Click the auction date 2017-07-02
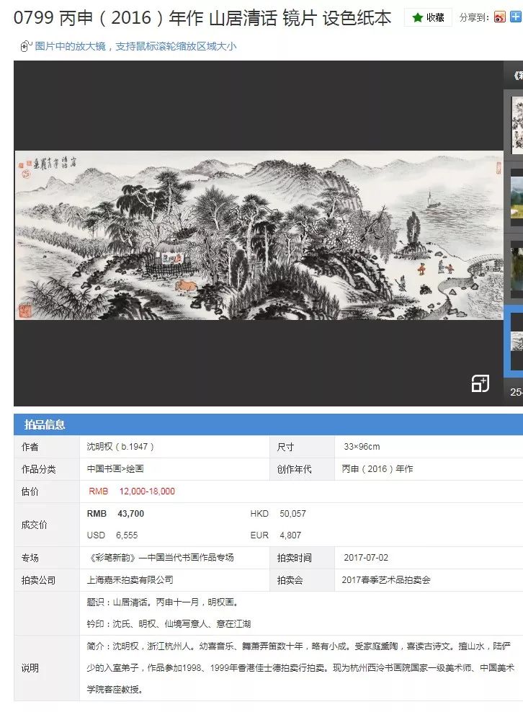Image resolution: width=523 pixels, height=712 pixels. [366, 558]
